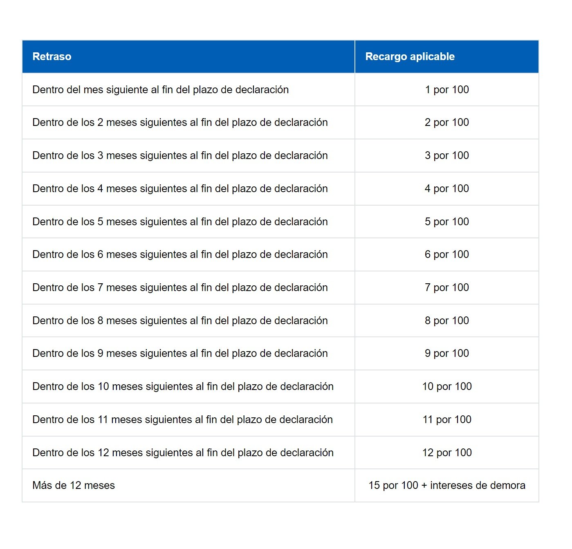
Task: Select the 'Dentro de los 12 meses' text
Action: (183, 453)
